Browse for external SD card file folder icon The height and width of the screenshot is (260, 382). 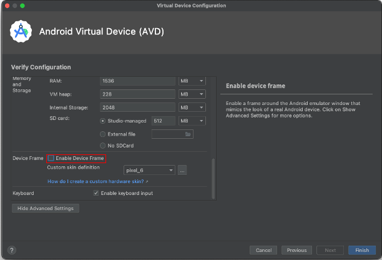[188, 134]
